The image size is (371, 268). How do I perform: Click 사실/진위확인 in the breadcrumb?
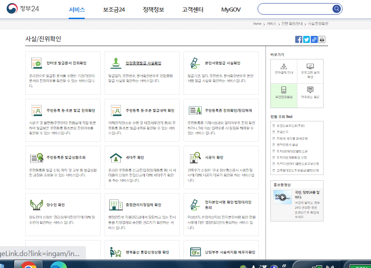(318, 23)
